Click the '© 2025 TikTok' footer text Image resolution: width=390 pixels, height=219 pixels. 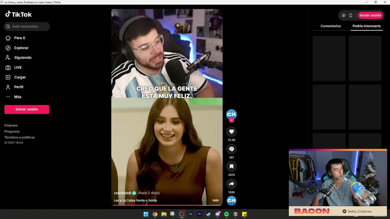pos(14,143)
